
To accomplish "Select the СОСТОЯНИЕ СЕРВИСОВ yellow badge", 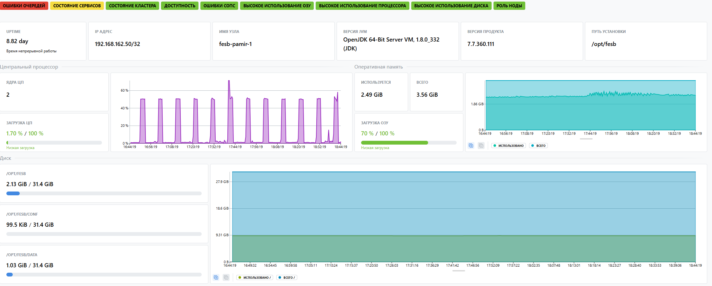I will coord(77,6).
